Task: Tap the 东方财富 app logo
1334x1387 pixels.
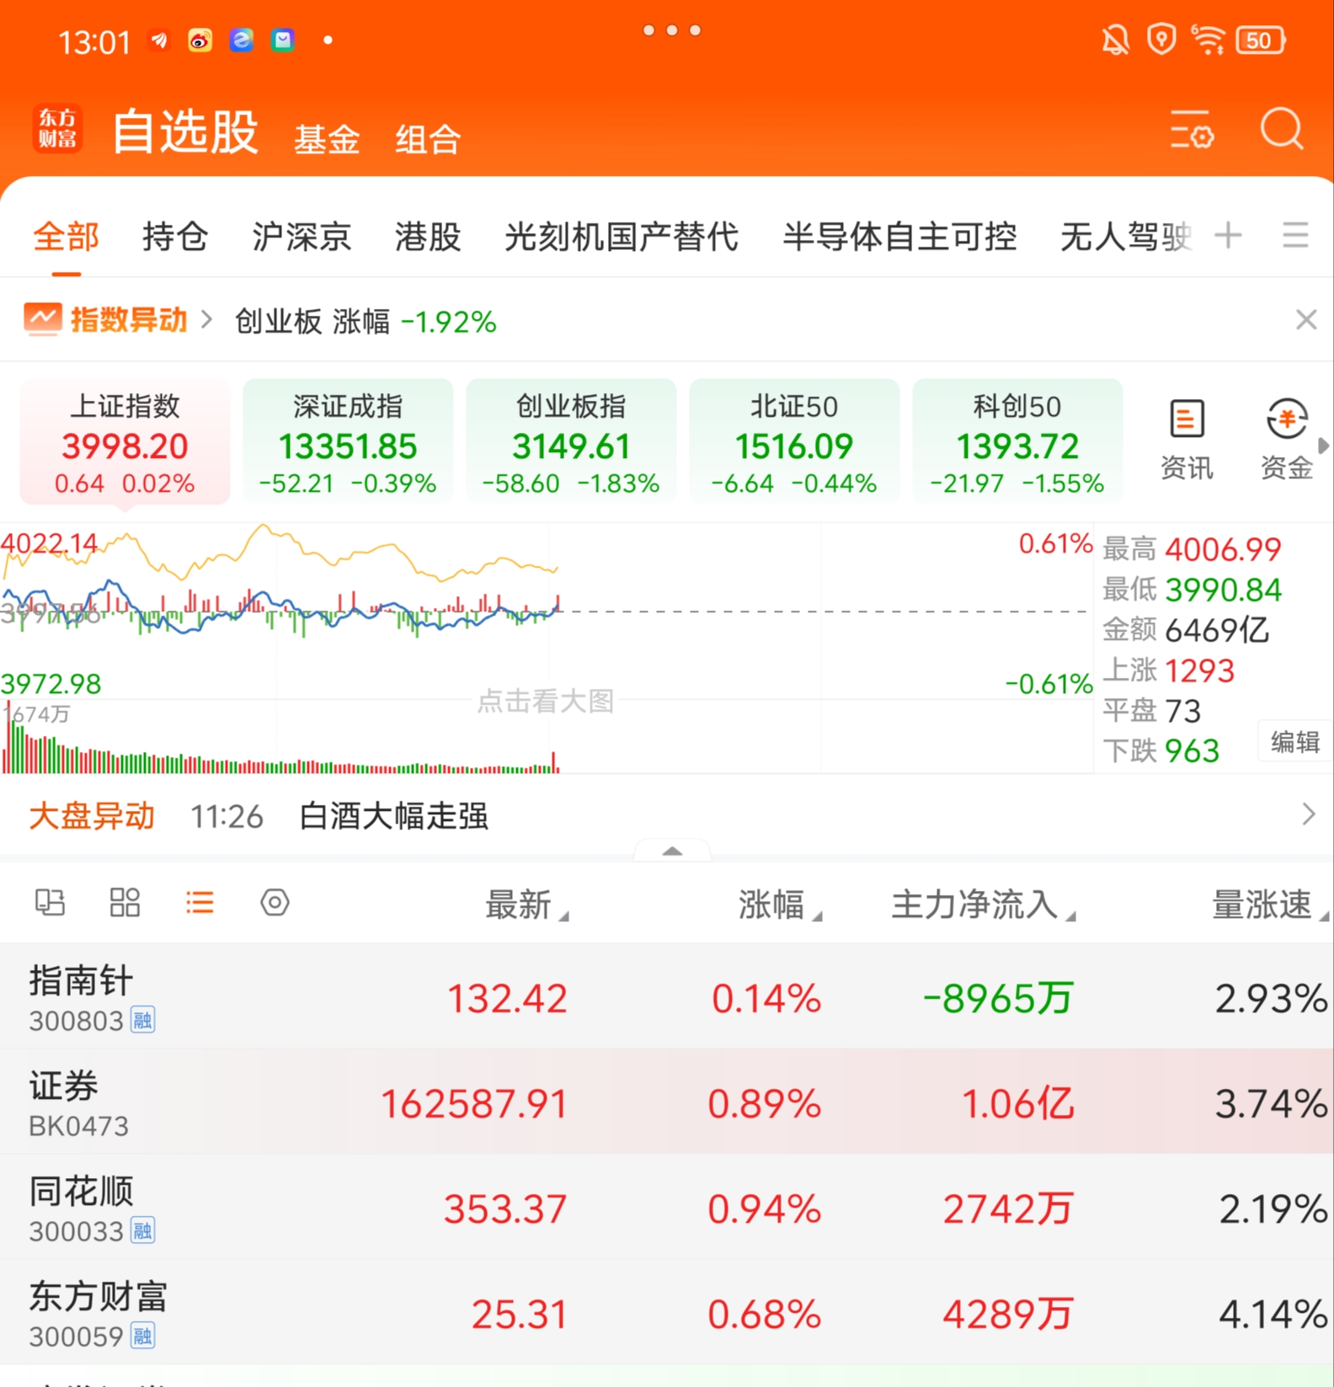Action: [58, 129]
